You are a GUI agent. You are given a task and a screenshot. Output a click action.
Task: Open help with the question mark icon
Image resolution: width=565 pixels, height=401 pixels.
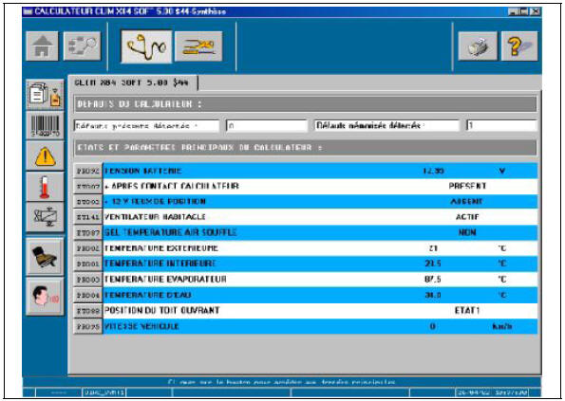(x=519, y=46)
